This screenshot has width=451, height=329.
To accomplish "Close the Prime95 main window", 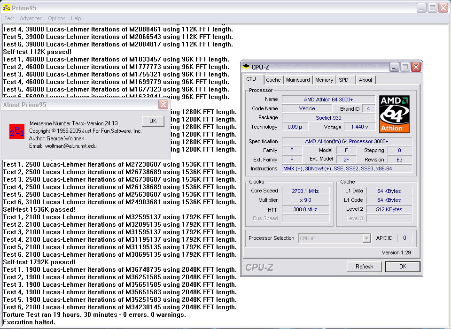I will click(x=443, y=8).
